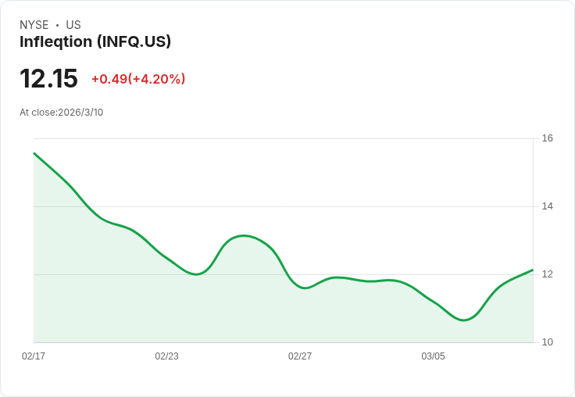Click the 12 label on the price axis
The image size is (575, 397).
coord(548,274)
